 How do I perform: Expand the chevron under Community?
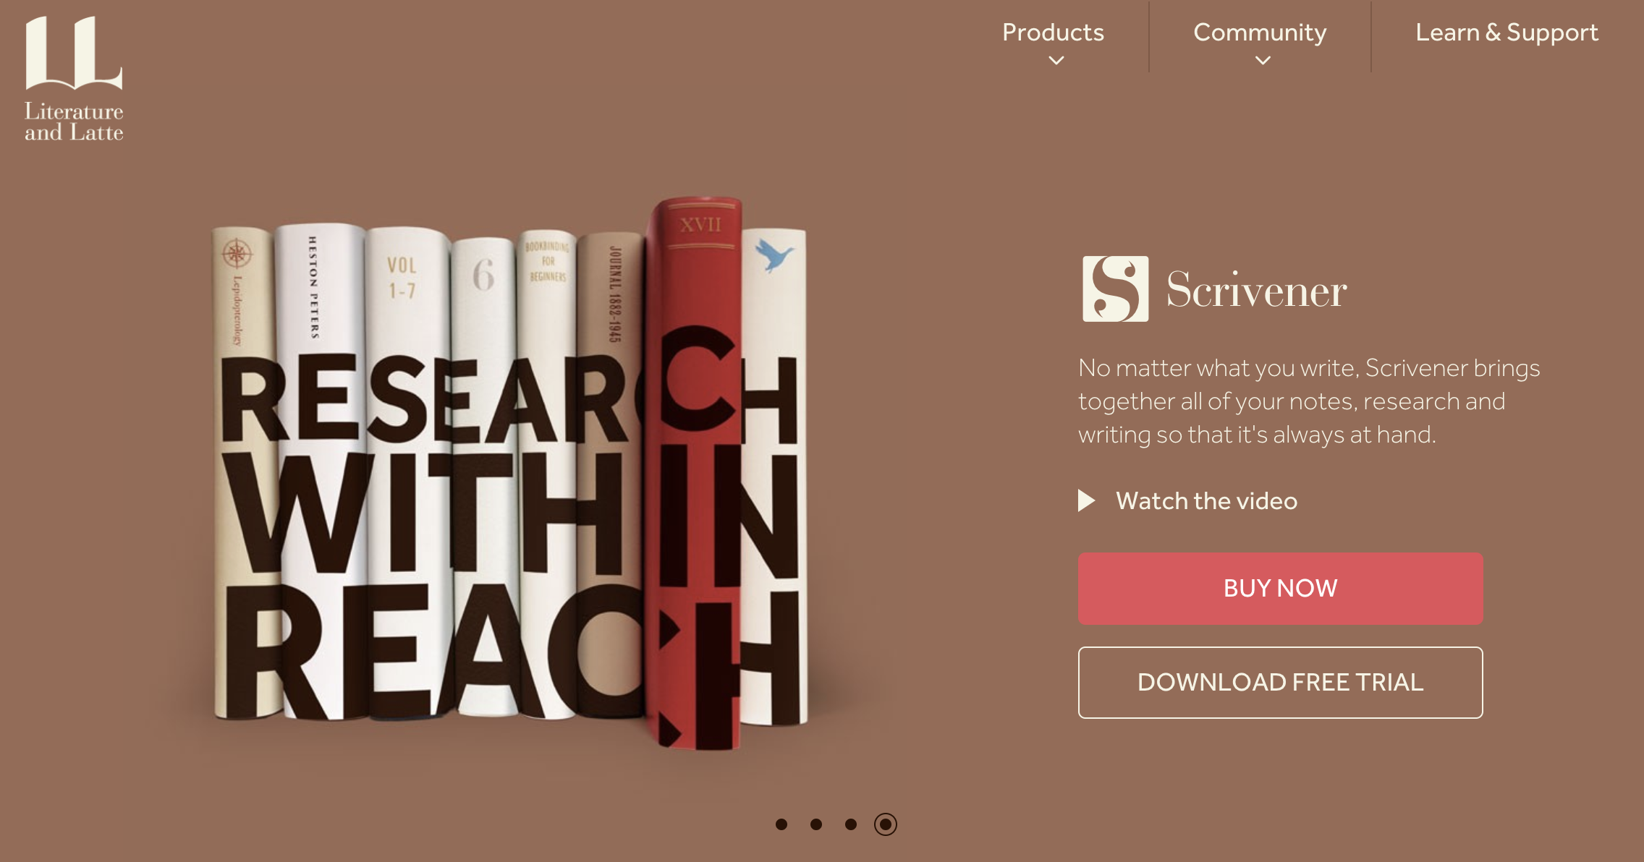1263,61
